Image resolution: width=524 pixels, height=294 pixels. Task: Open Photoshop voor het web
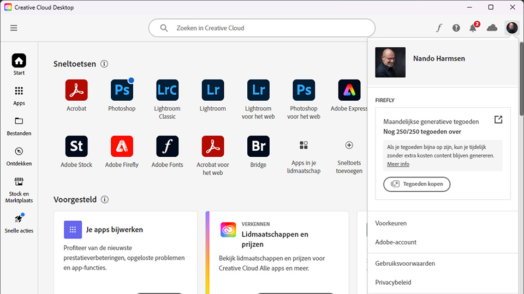tap(304, 99)
